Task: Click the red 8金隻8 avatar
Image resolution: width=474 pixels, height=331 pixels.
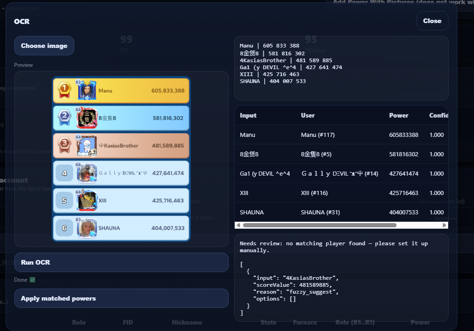Action: pos(88,118)
